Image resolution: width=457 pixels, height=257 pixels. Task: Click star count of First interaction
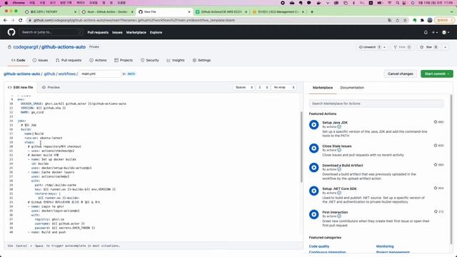(438, 211)
